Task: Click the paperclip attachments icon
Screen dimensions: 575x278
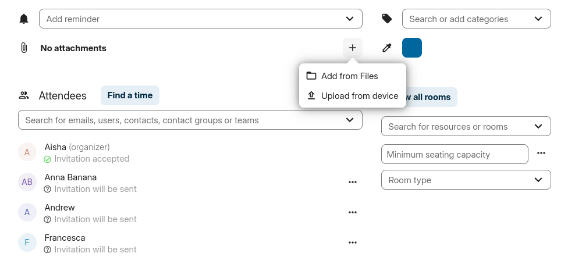Action: [x=24, y=48]
